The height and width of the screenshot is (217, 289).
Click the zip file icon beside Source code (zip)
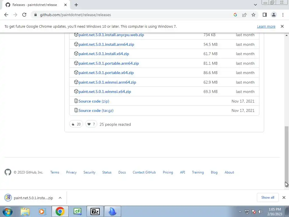76,101
